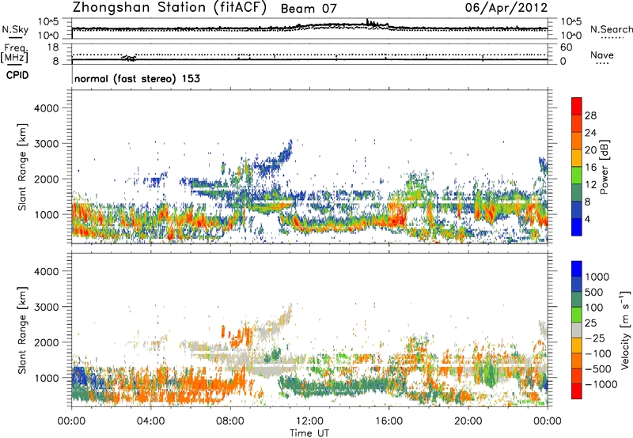Click the '−1000' label on the Velocity scale
This screenshot has height=438, width=633.
601,384
